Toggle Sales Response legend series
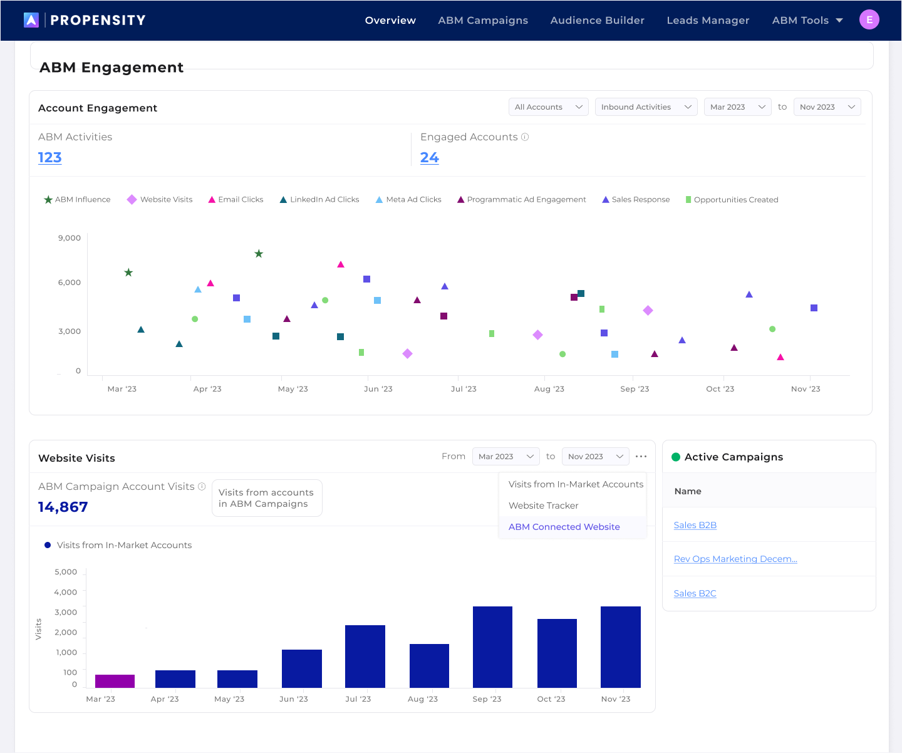This screenshot has height=753, width=902. click(x=636, y=200)
